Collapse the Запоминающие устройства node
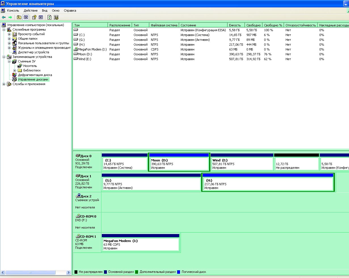Image resolution: width=349 pixels, height=278 pixels. tap(4, 57)
